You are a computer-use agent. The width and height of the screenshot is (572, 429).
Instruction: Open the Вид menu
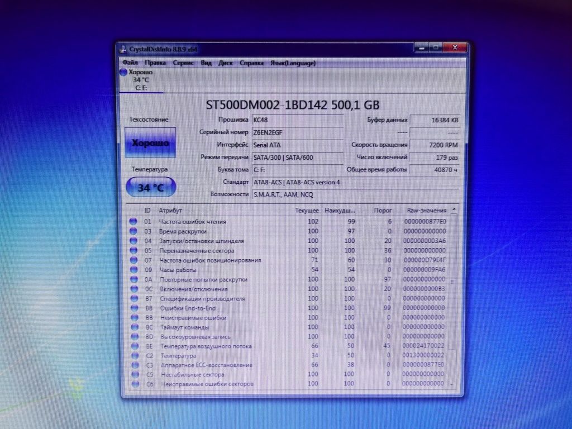pyautogui.click(x=206, y=63)
